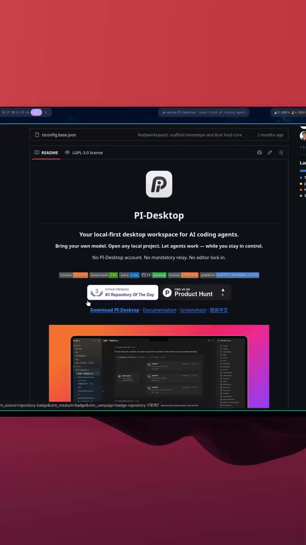This screenshot has width=306, height=545.
Task: Click the platform macOS Windows Linux badge
Action: coord(229,275)
